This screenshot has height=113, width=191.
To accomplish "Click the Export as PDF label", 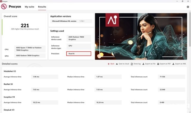I will point(165,64).
